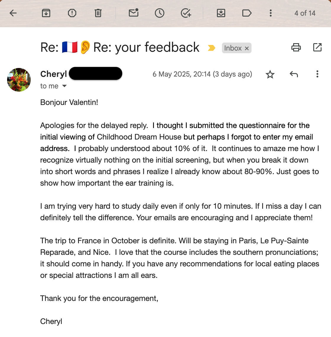The width and height of the screenshot is (331, 337).
Task: Delete this email with trash icon
Action: click(x=98, y=13)
